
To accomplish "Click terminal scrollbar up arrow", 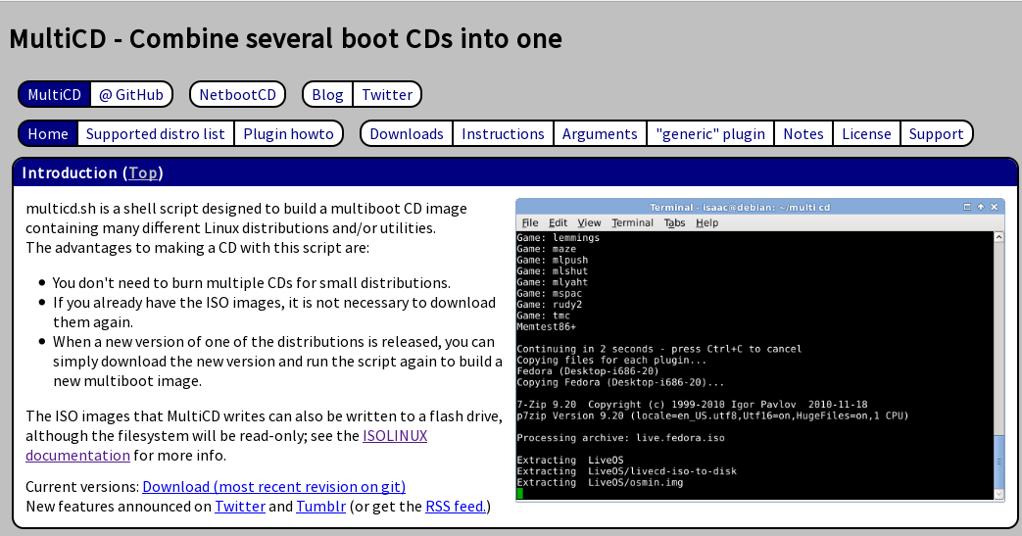I will pos(999,237).
